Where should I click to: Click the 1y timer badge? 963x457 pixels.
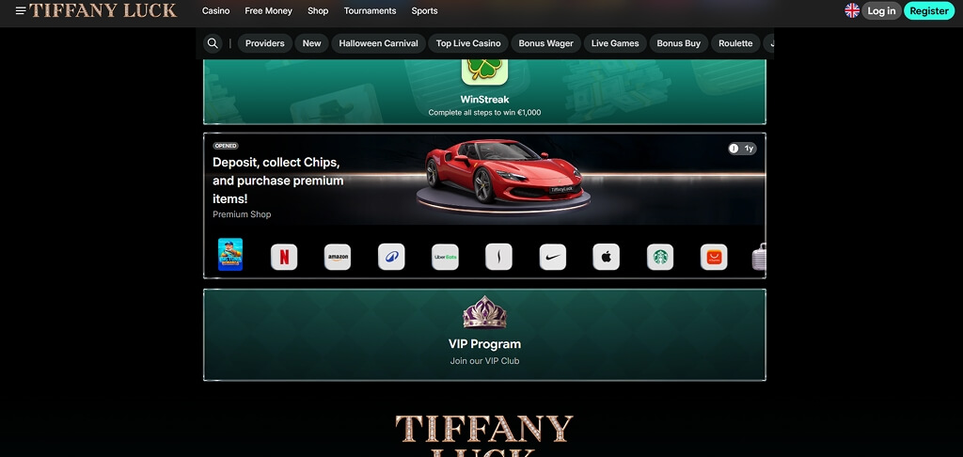[x=742, y=149]
